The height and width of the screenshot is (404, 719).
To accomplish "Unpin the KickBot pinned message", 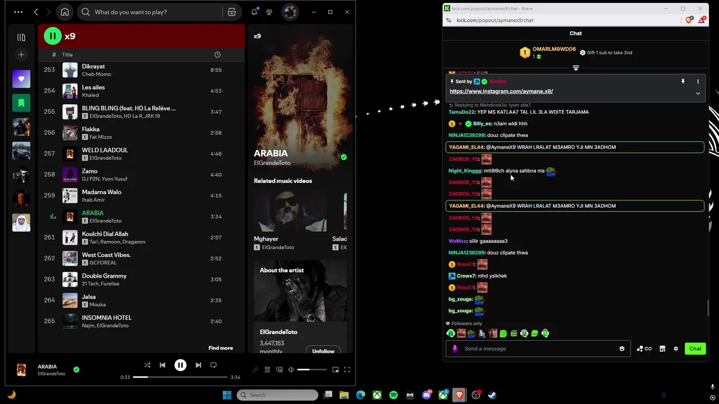I will tap(683, 81).
